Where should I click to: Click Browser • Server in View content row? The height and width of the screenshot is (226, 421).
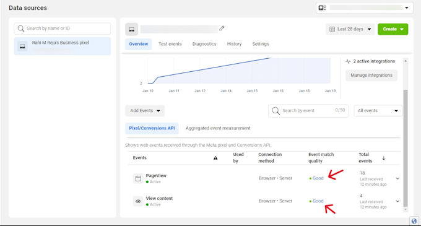point(276,201)
